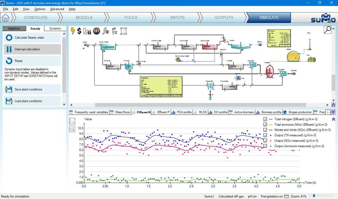Click the curve chart mode icon
The image size is (338, 199).
point(72,121)
